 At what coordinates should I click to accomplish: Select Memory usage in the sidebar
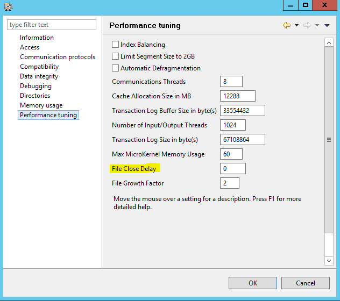(x=41, y=105)
